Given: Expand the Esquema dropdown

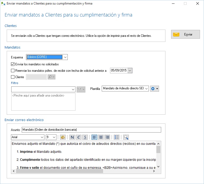Looking at the screenshot, I should tap(65, 57).
